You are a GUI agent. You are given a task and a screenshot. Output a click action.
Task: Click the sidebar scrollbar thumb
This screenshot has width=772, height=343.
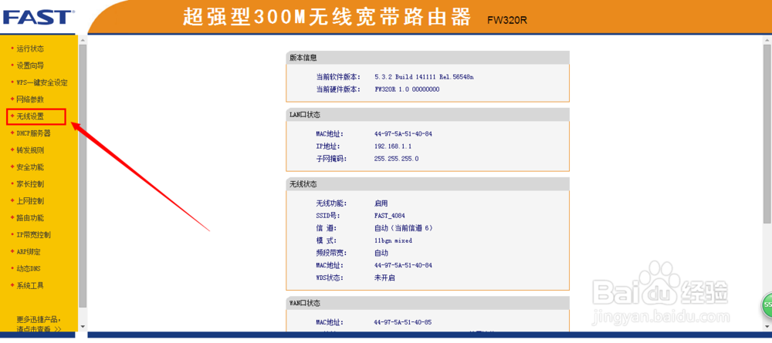(x=83, y=174)
